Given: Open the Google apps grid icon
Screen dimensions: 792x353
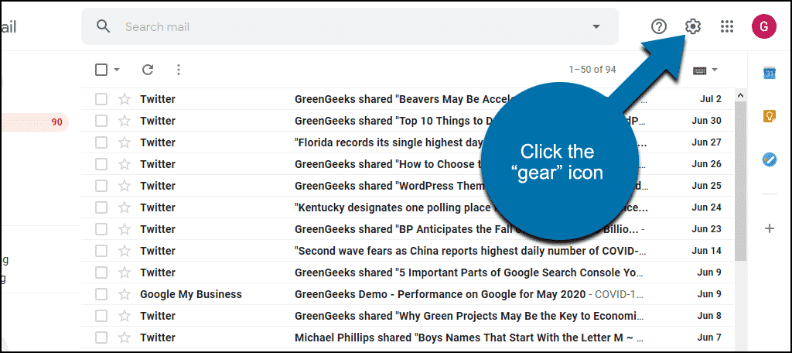Looking at the screenshot, I should [x=726, y=26].
